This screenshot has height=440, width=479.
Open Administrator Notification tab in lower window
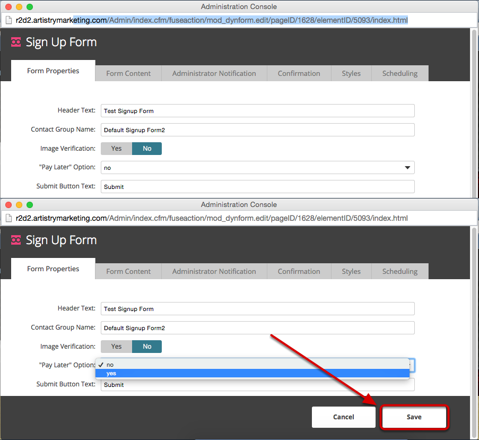click(214, 272)
